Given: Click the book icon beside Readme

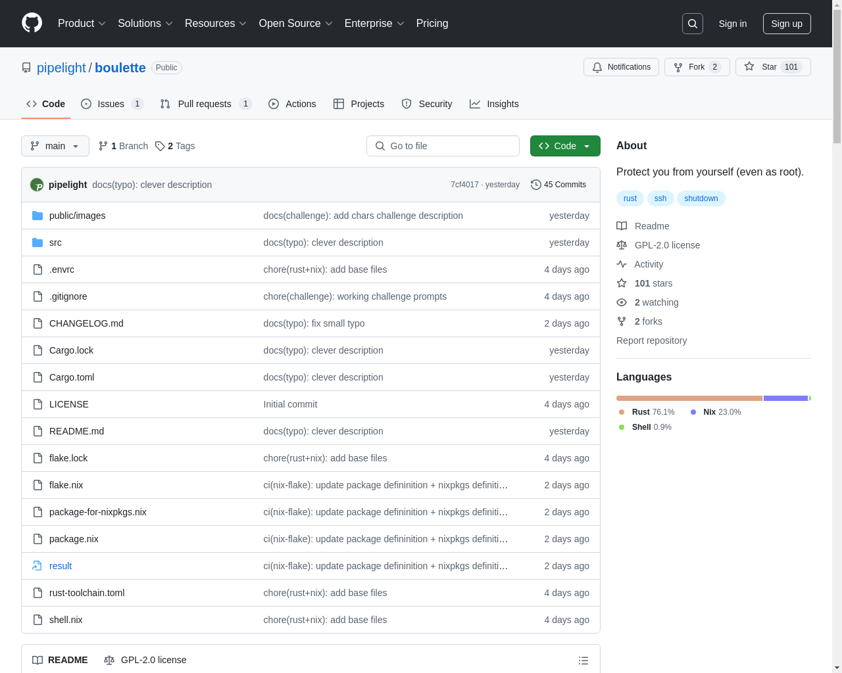Looking at the screenshot, I should pos(622,226).
